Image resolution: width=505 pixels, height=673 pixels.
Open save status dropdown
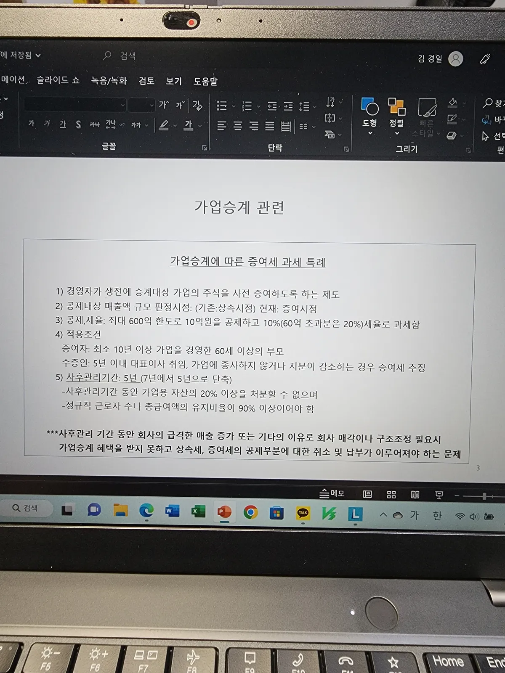(x=21, y=55)
